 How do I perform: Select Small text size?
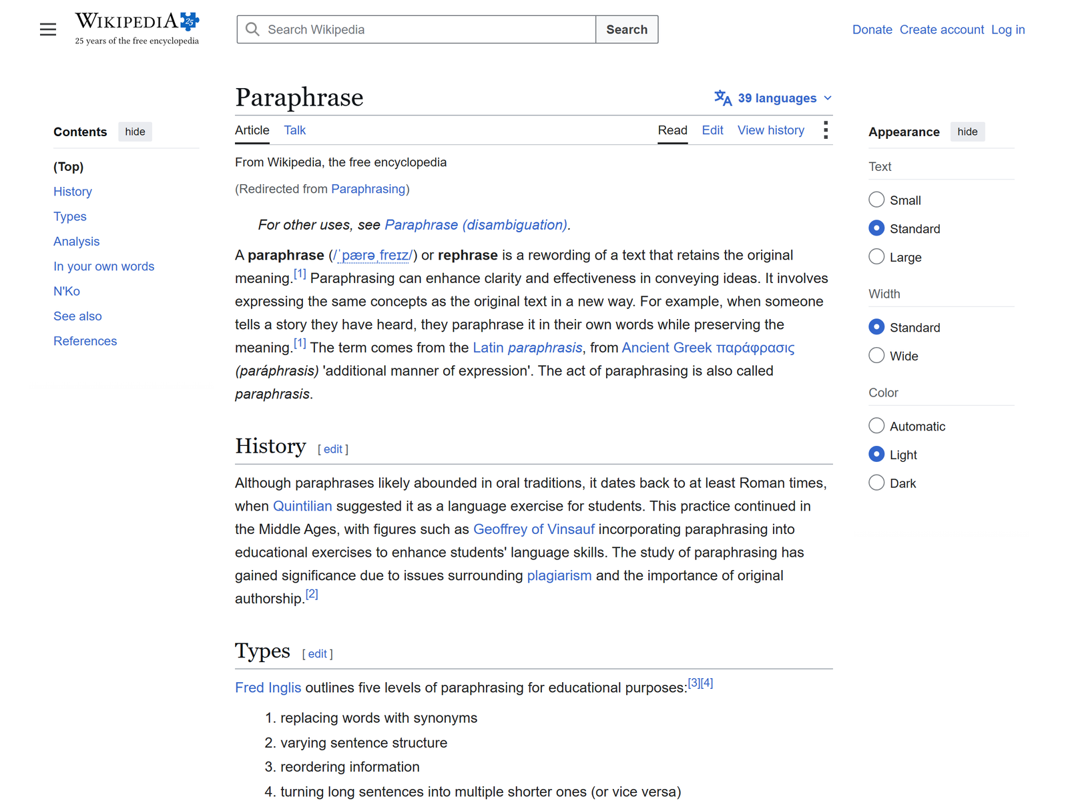click(876, 200)
